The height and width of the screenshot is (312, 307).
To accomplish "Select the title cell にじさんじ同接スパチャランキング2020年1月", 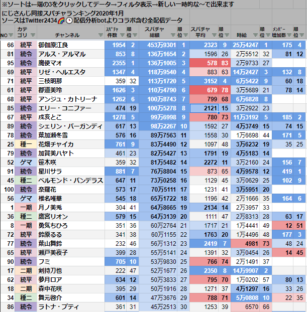I will point(63,14).
